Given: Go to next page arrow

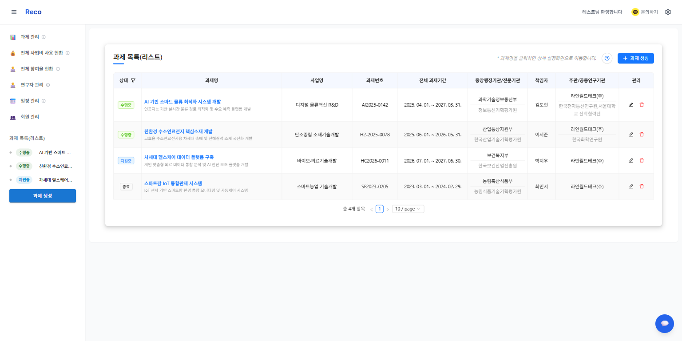Looking at the screenshot, I should [x=388, y=209].
